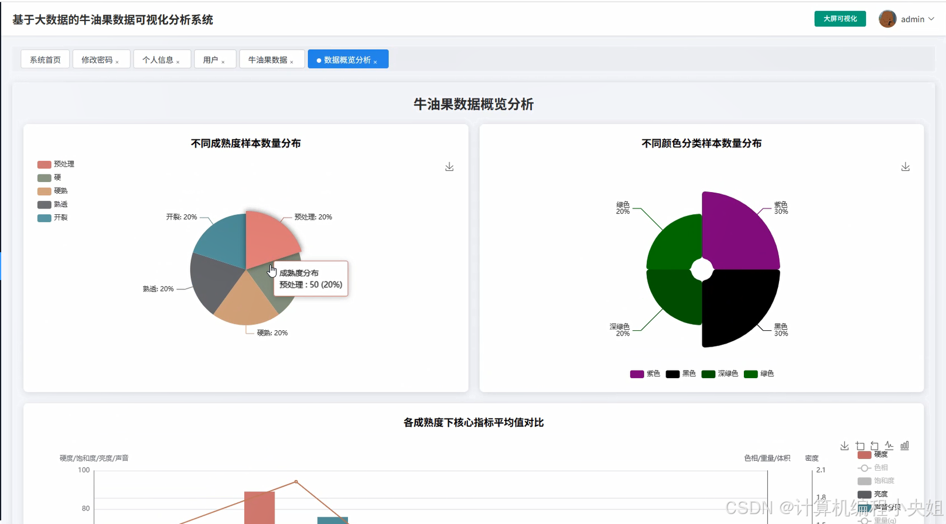The height and width of the screenshot is (524, 946).
Task: Toggle 黑色 legend item in color chart
Action: (681, 374)
